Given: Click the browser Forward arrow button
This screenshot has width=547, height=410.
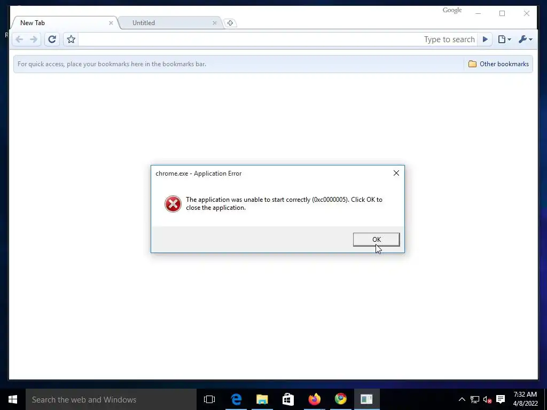Looking at the screenshot, I should point(34,40).
